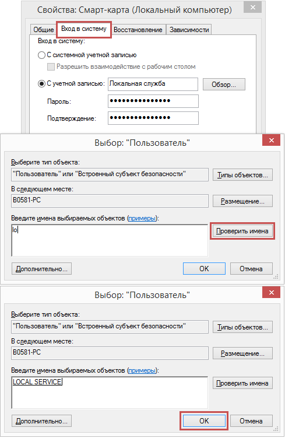Switch to the Общие tab
285x438 pixels.
coord(43,30)
